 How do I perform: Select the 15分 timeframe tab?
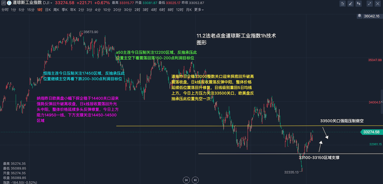click(x=31, y=10)
